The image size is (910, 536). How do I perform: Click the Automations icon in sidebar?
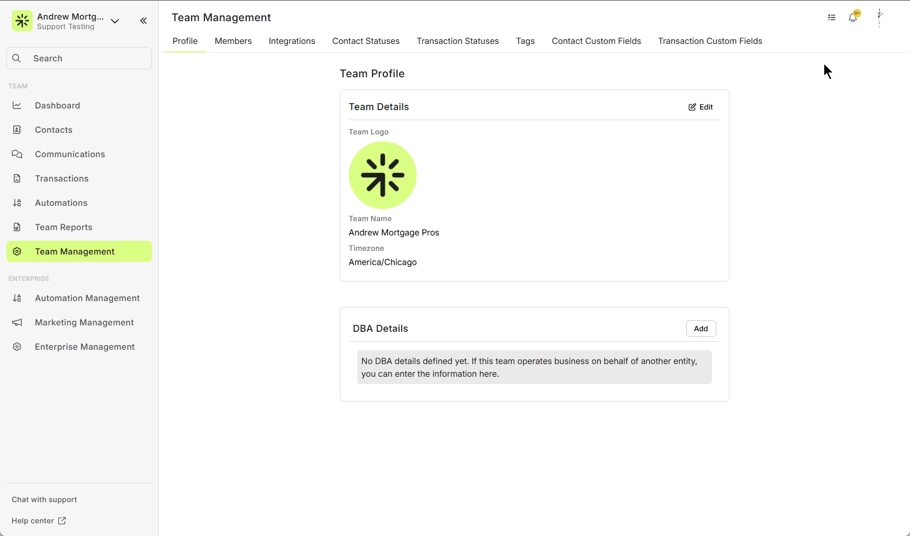tap(17, 203)
